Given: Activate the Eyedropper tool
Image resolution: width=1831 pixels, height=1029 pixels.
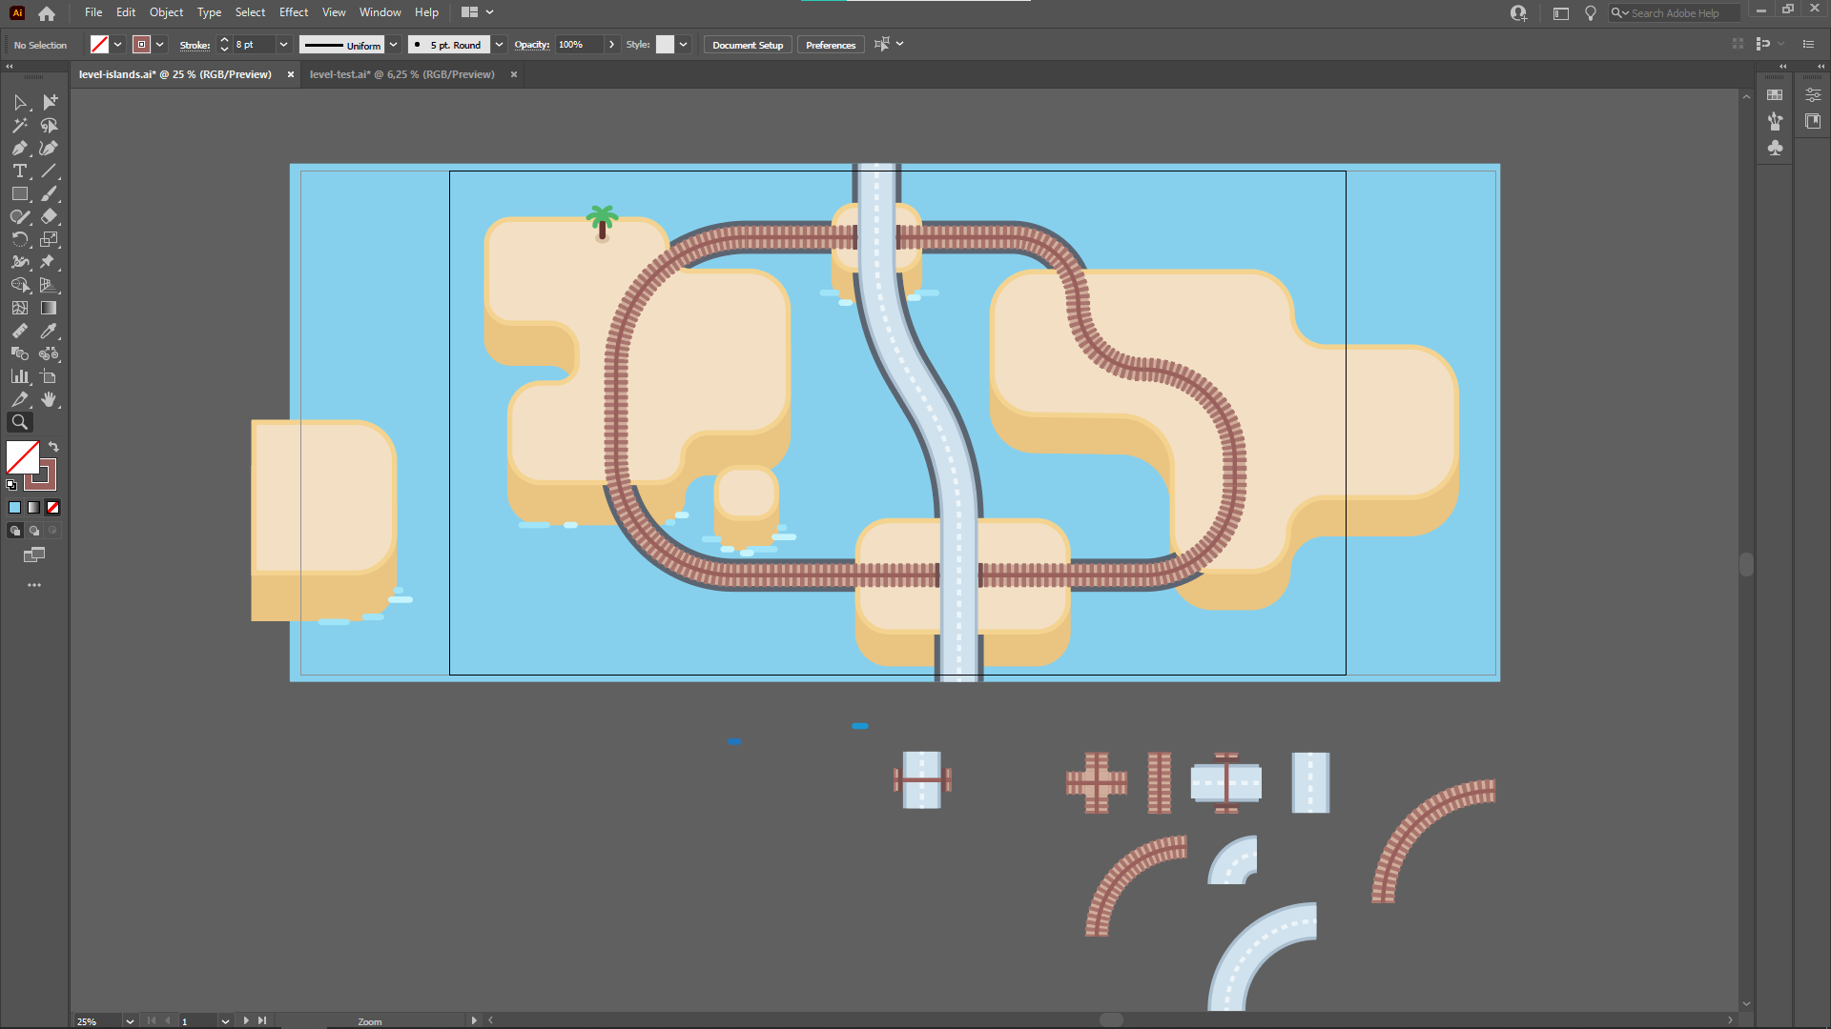Looking at the screenshot, I should click(x=49, y=331).
